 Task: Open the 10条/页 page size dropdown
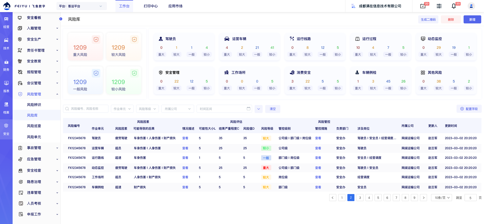coord(441,198)
